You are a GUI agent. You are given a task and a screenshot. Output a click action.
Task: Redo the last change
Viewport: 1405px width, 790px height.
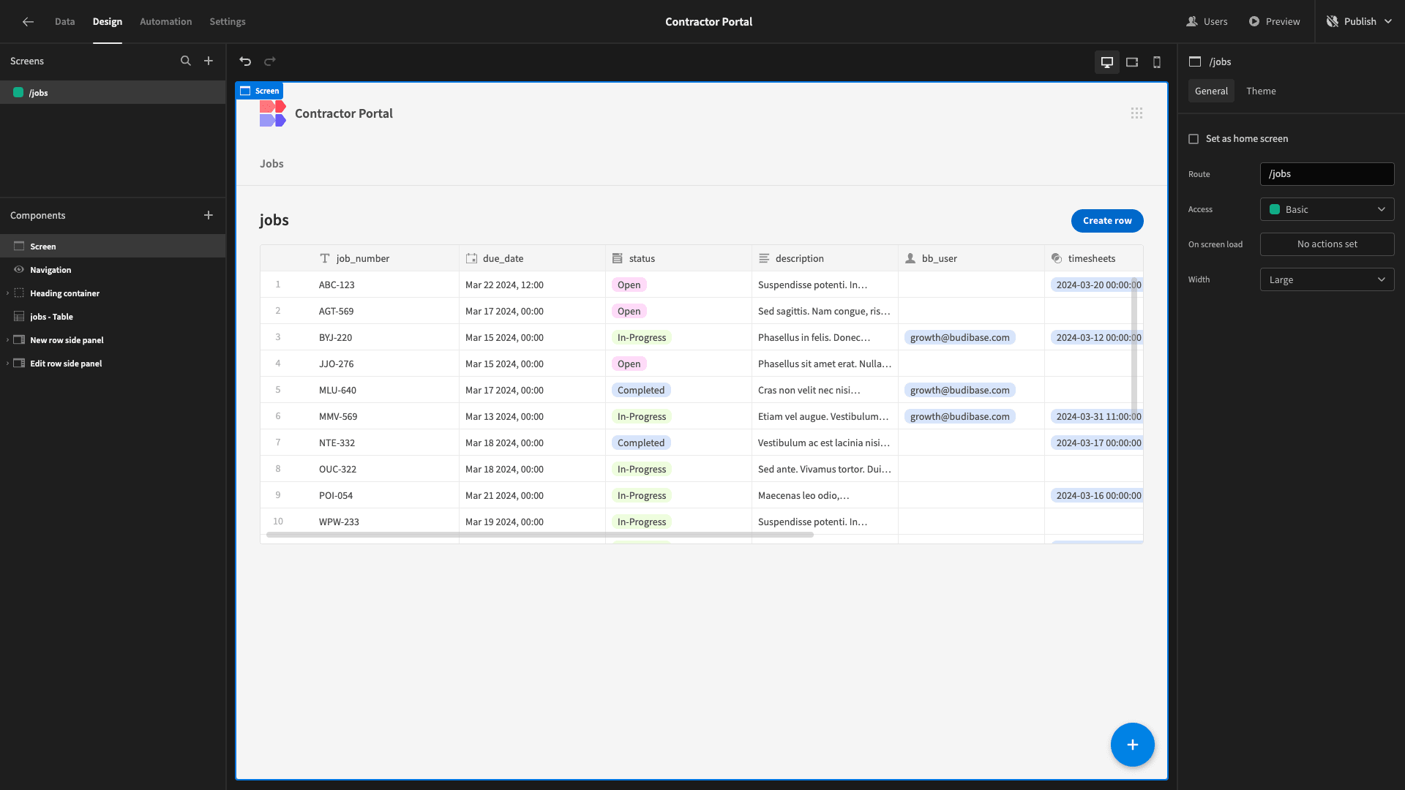(270, 61)
